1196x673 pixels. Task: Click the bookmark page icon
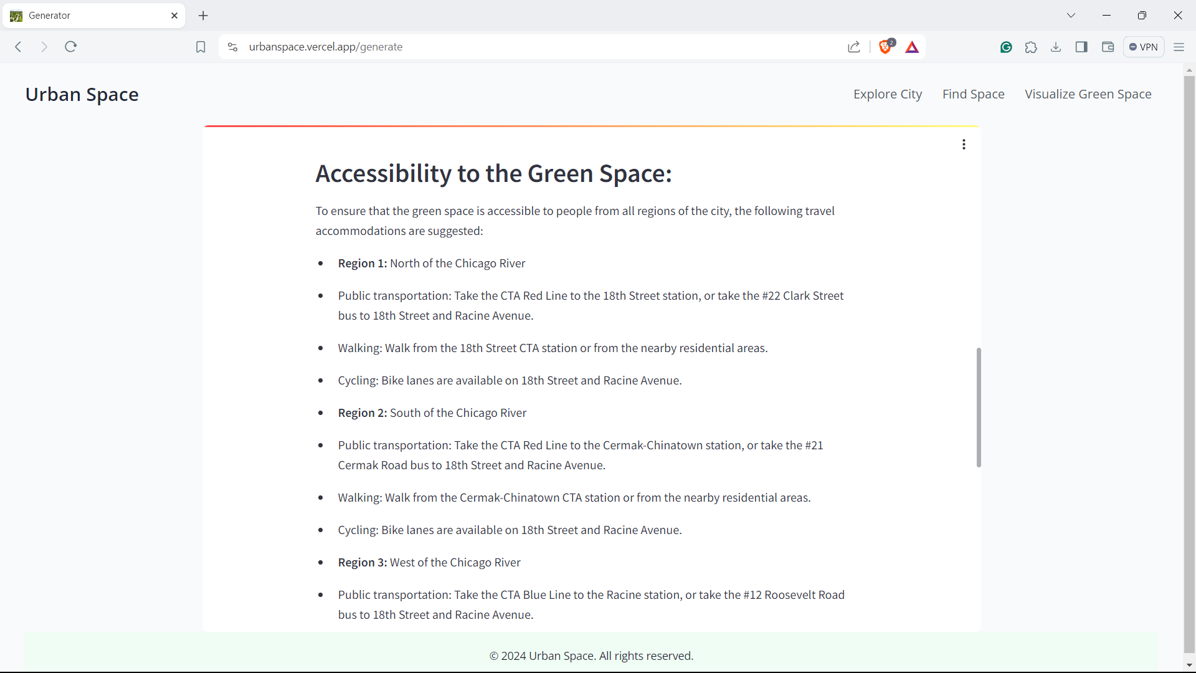click(201, 47)
